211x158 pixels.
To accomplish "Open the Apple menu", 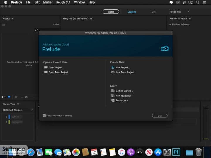I will click(6, 2).
